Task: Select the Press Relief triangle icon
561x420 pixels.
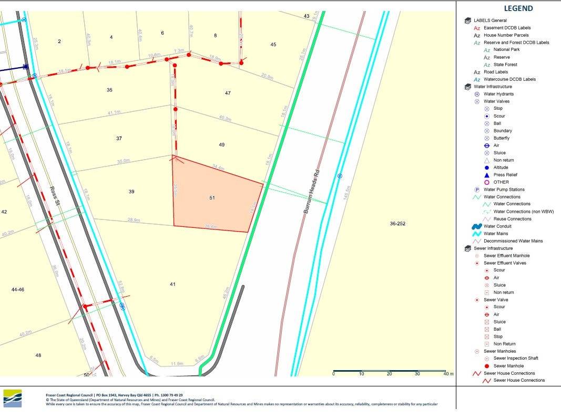Action: (x=487, y=175)
